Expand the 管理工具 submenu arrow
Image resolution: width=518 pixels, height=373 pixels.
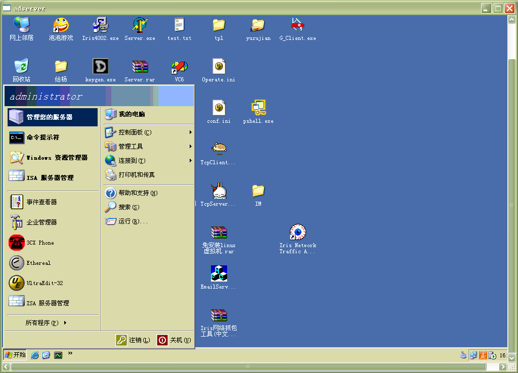pyautogui.click(x=190, y=147)
